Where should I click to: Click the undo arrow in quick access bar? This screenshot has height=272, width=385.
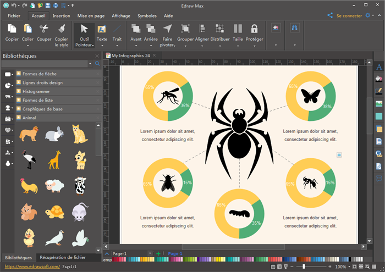(x=14, y=5)
